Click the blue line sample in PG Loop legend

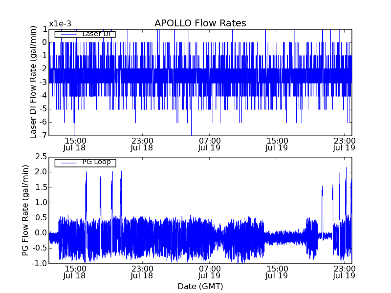point(68,163)
